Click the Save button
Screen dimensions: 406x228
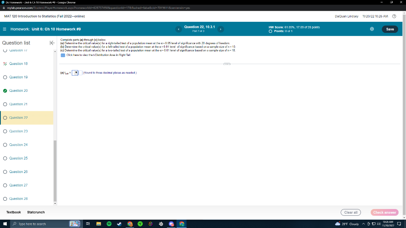[390, 29]
